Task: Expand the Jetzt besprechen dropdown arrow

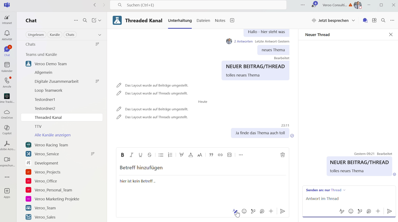Action: [x=353, y=20]
